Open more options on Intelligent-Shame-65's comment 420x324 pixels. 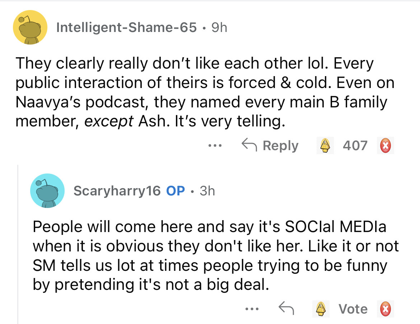[x=215, y=145]
